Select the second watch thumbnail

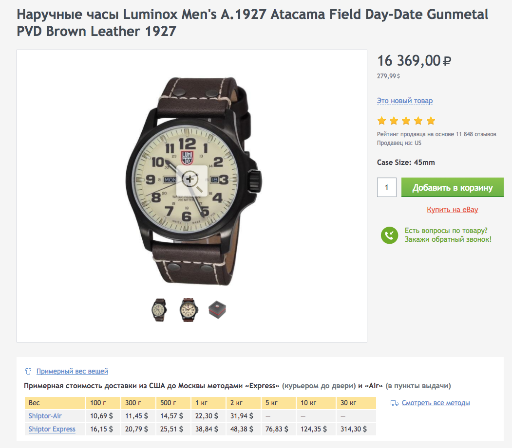click(x=188, y=310)
